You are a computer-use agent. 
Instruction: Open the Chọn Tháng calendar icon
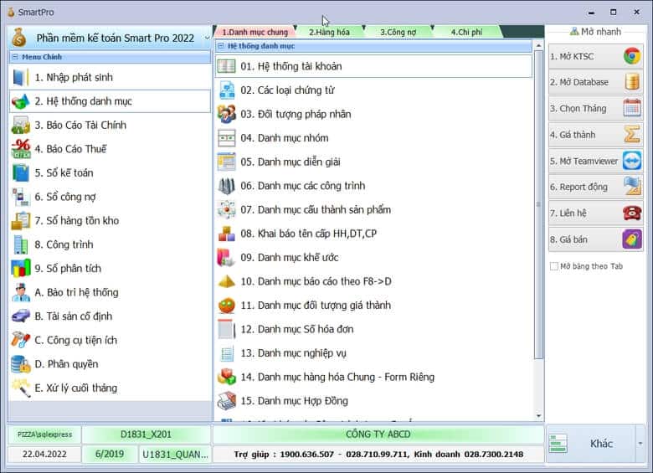point(632,108)
